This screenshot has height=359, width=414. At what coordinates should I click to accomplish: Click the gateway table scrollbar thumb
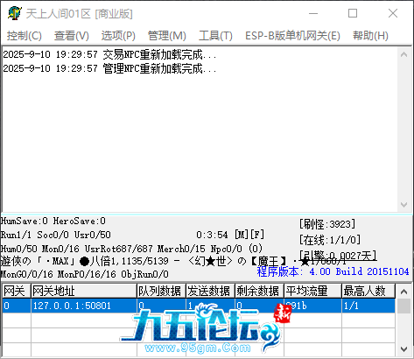coord(404,306)
